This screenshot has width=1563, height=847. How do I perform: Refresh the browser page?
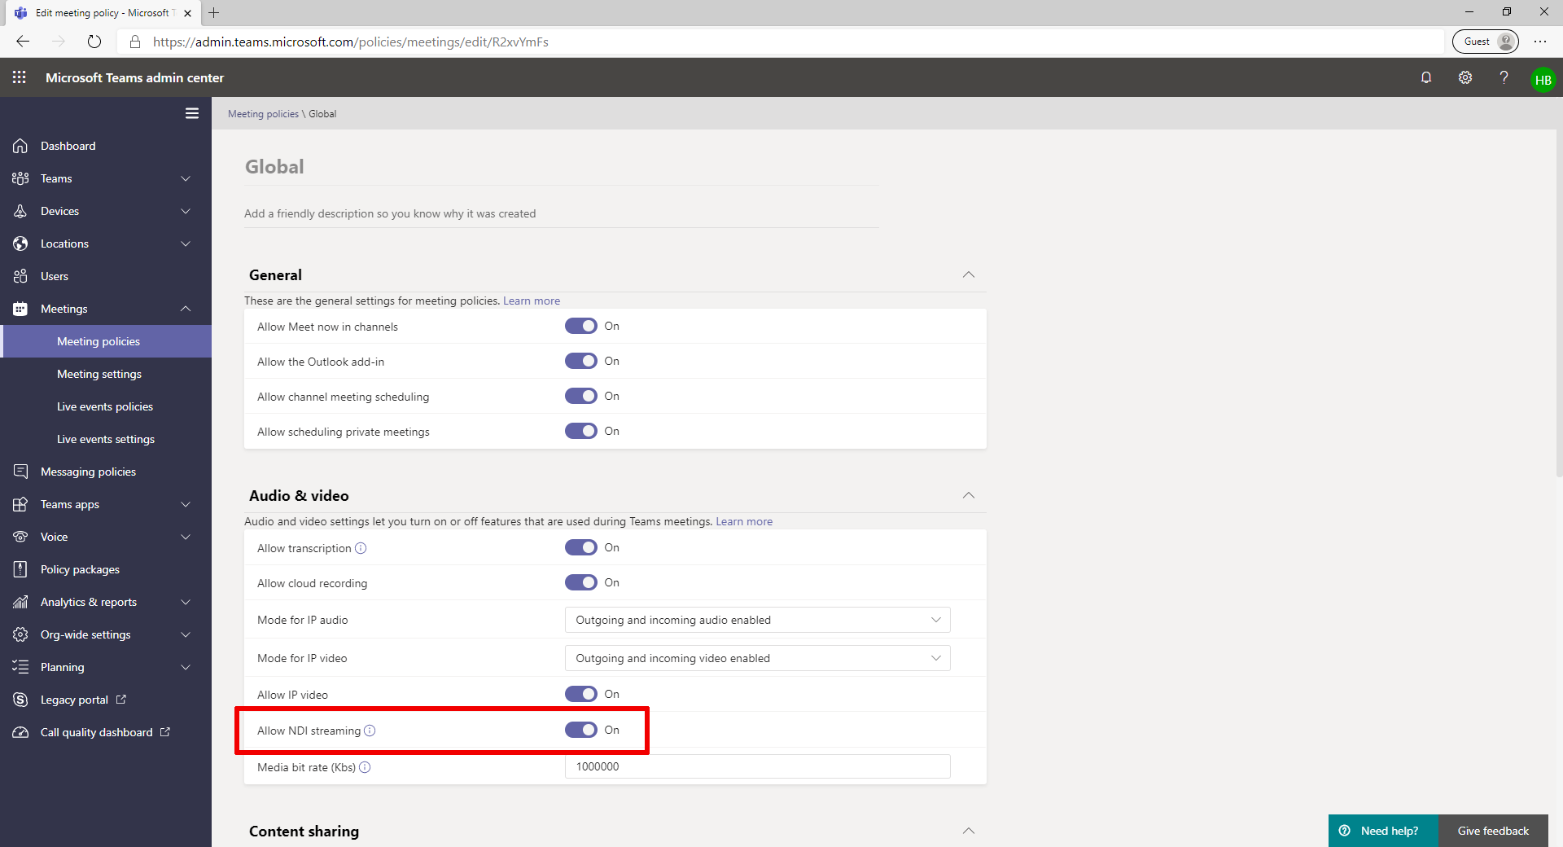[94, 42]
